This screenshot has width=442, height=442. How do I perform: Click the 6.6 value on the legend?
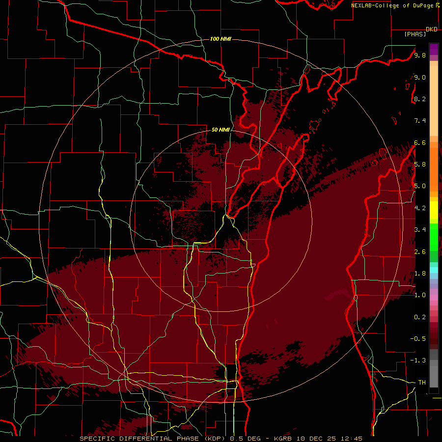[x=420, y=142]
